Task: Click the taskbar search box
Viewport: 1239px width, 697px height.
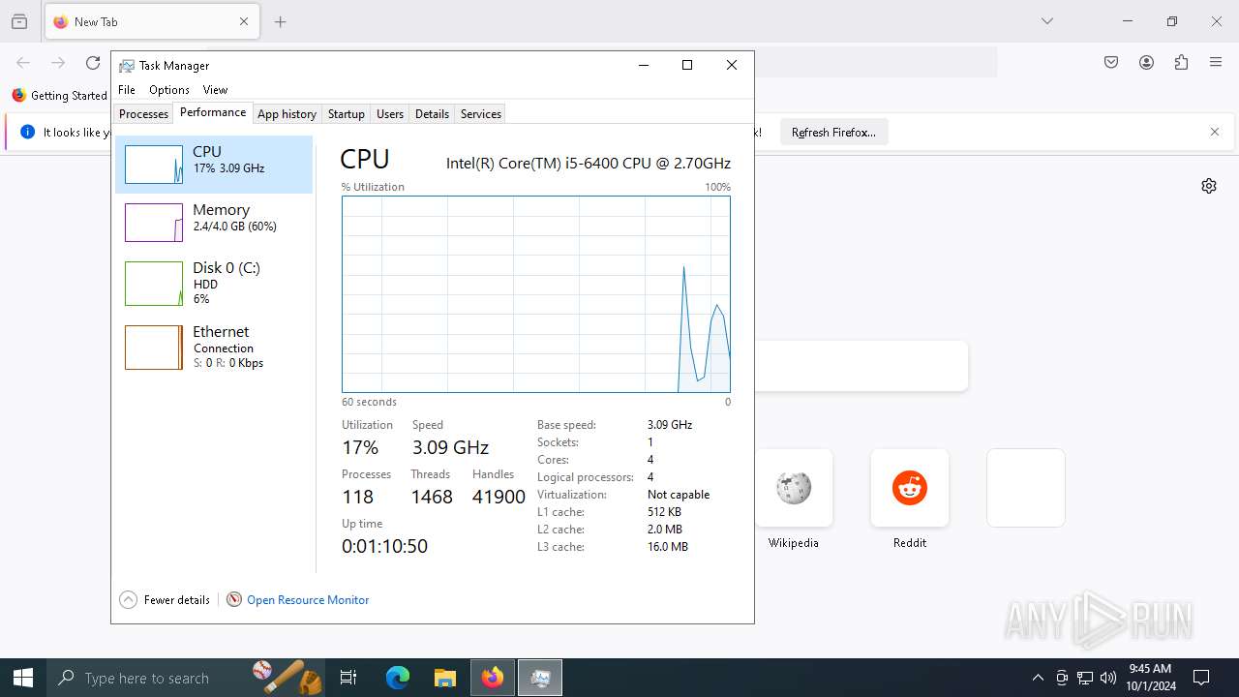Action: point(187,678)
